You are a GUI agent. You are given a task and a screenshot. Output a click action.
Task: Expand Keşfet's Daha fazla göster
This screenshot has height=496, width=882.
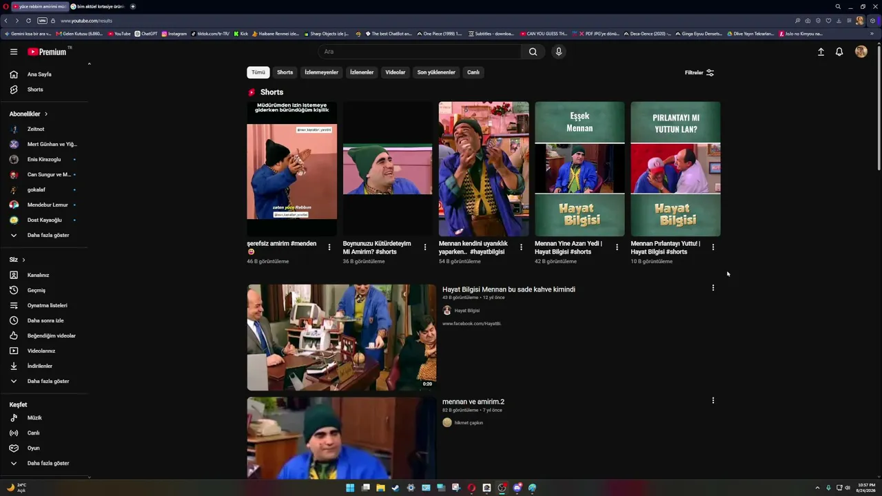coord(47,463)
